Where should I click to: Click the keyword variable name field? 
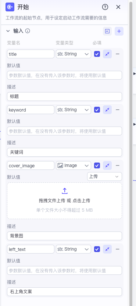(31, 110)
